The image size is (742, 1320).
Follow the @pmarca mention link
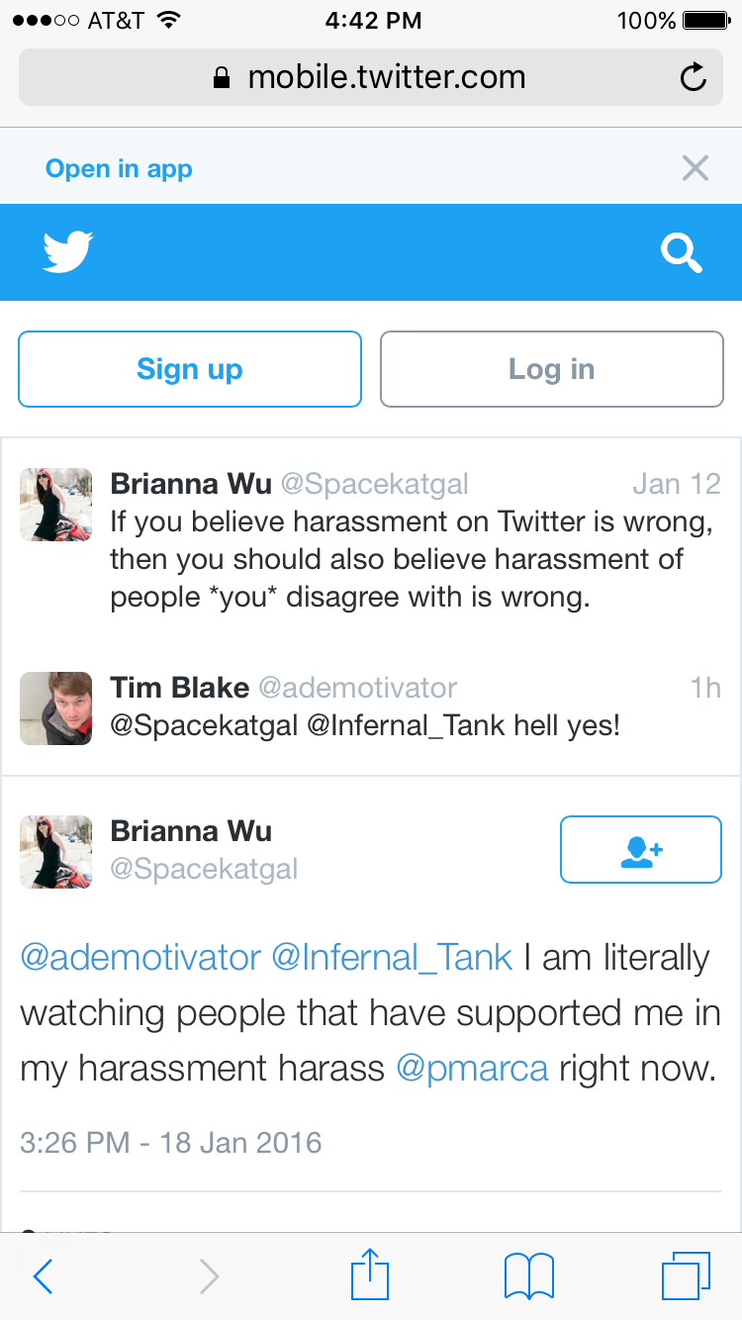pos(472,1070)
